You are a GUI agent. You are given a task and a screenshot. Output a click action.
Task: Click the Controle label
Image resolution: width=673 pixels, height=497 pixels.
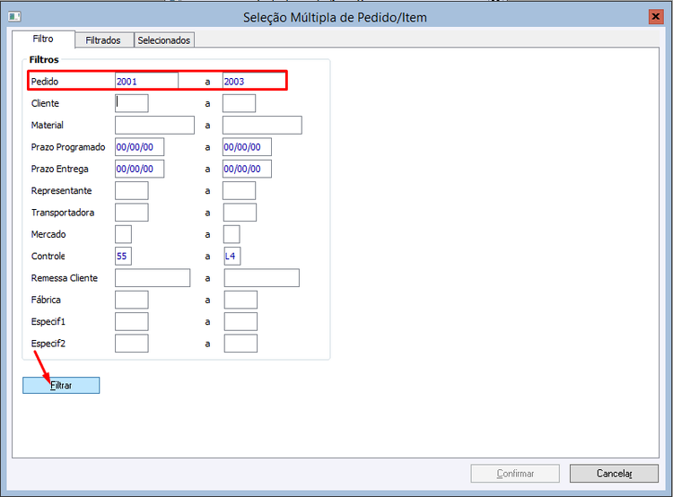tap(48, 257)
